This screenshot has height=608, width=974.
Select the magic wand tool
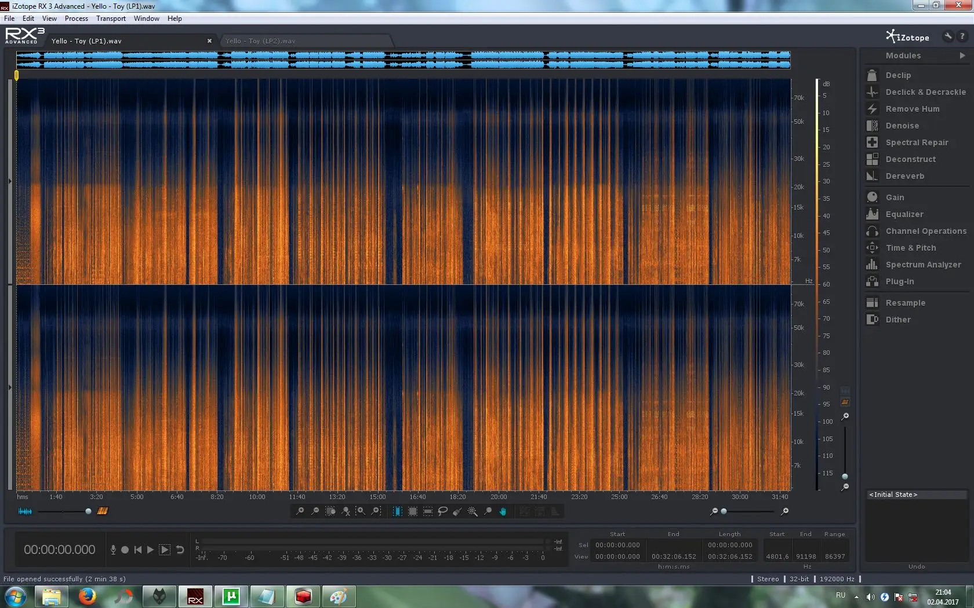[473, 511]
